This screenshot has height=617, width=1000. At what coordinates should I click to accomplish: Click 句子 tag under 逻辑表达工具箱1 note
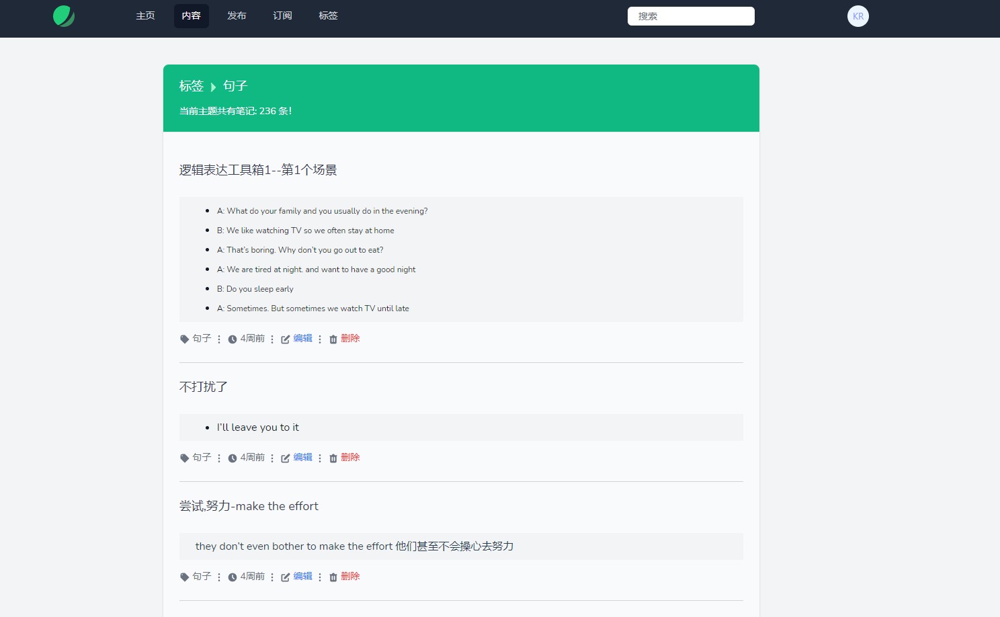coord(202,339)
